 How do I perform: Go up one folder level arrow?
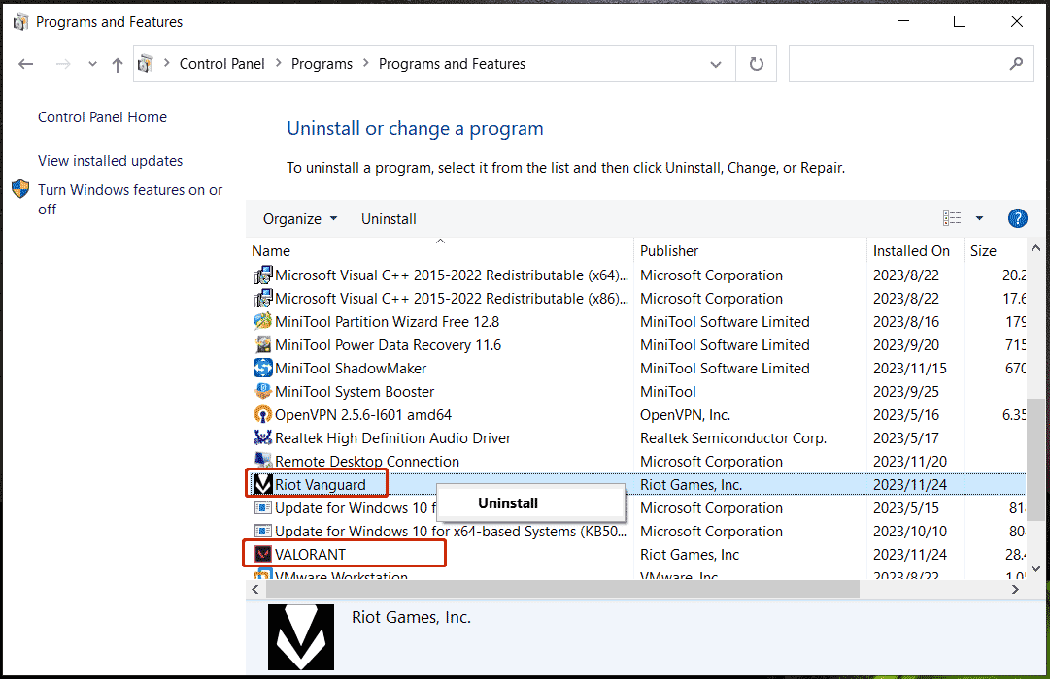pyautogui.click(x=118, y=64)
